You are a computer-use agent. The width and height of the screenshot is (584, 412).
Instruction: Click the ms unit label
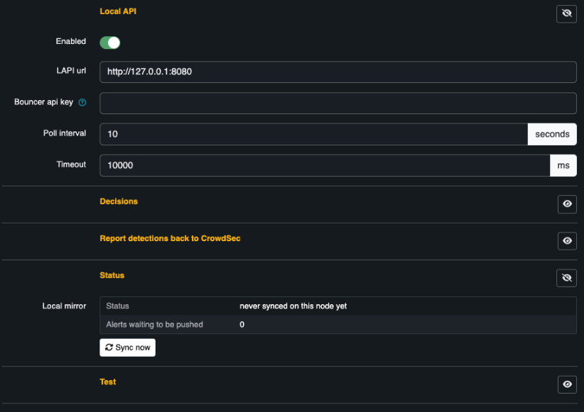pyautogui.click(x=563, y=165)
